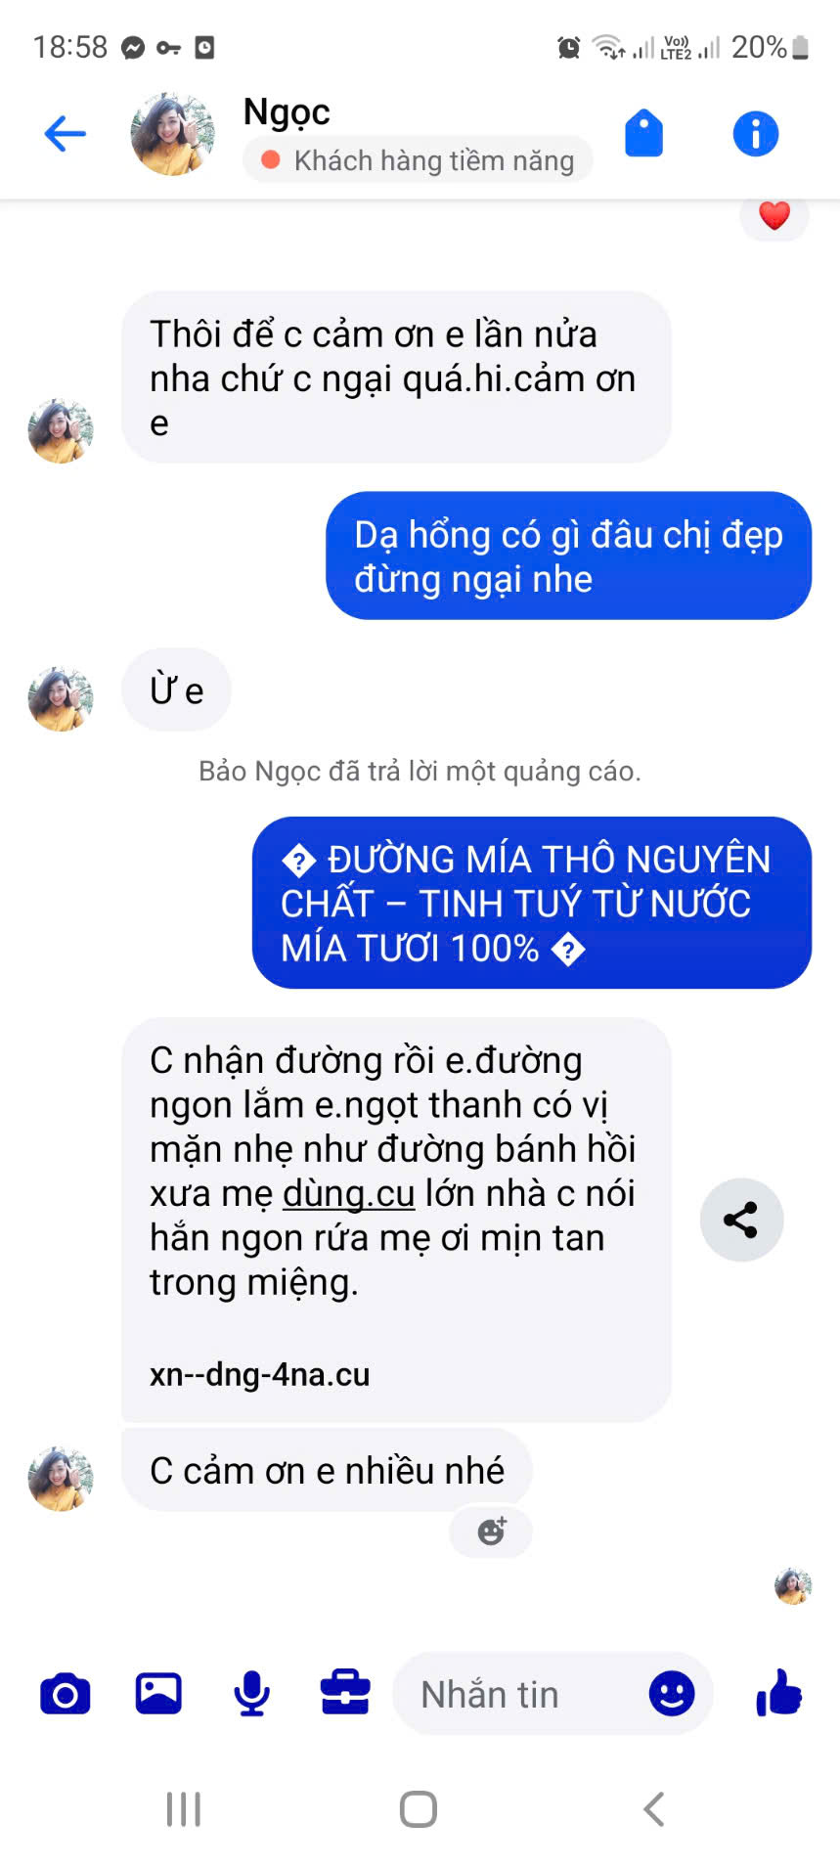The height and width of the screenshot is (1866, 840).
Task: Open the 'Khách hàng tiềm năng' label selector
Action: click(418, 159)
